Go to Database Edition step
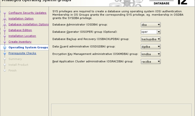195x116 pixels. 20,30
